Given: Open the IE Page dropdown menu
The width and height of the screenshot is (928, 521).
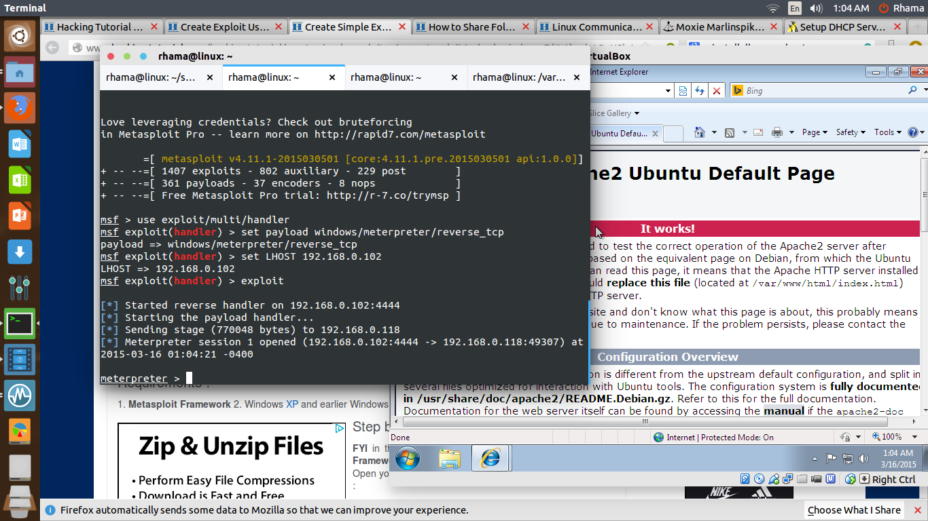Looking at the screenshot, I should point(815,132).
